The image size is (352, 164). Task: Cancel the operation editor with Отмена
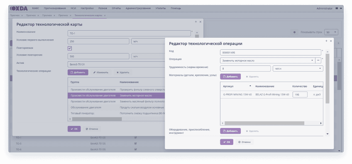coord(244,142)
